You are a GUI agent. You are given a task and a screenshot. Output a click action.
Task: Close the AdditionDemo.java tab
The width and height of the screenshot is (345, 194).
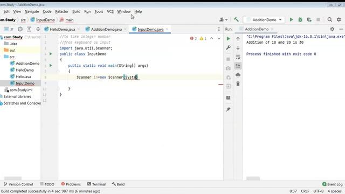(126, 29)
